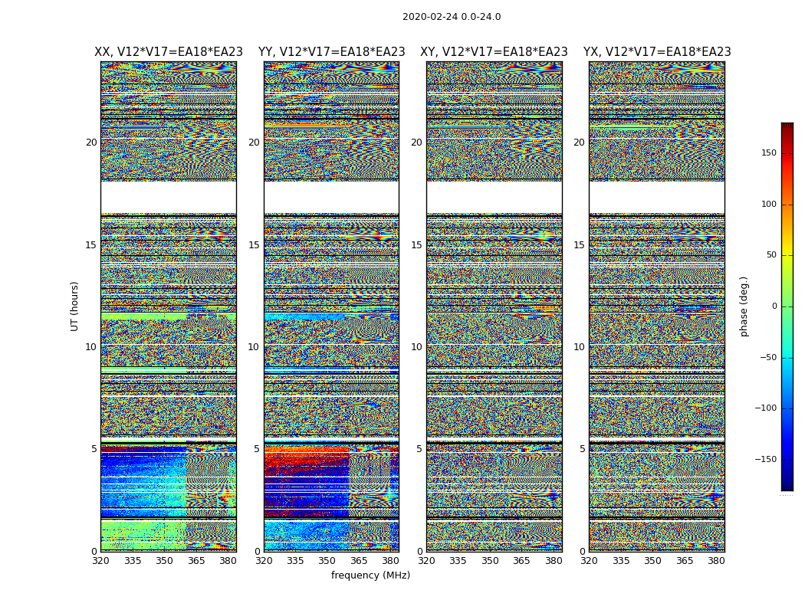Click the dark red top end of the phase colorbar
805x613 pixels.
click(787, 126)
